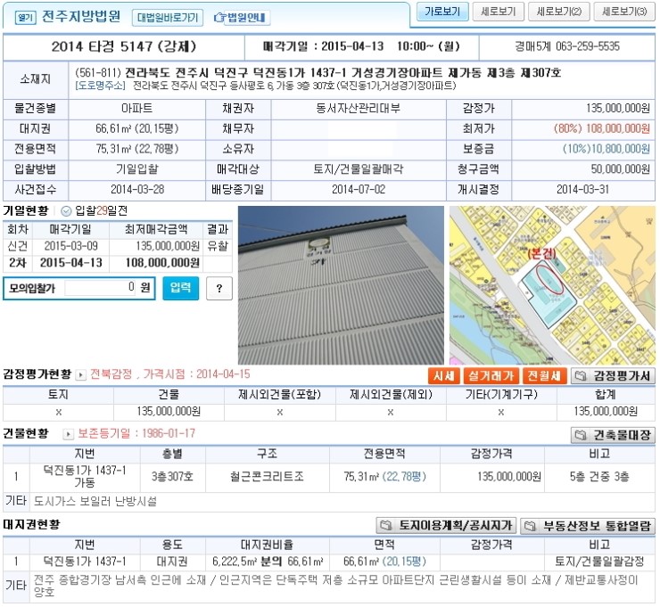The height and width of the screenshot is (607, 660).
Task: Click the (20.15평) area in 대지권현황 row
Action: point(405,562)
